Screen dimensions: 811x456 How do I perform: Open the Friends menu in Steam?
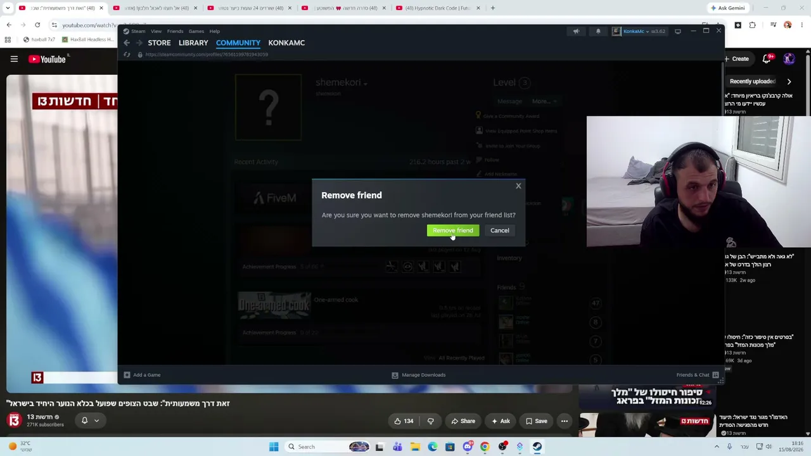[175, 31]
